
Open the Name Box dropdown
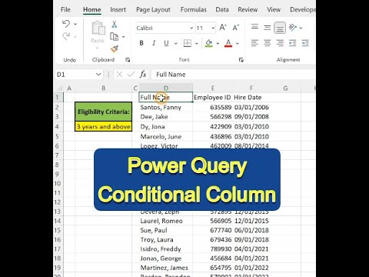point(98,75)
